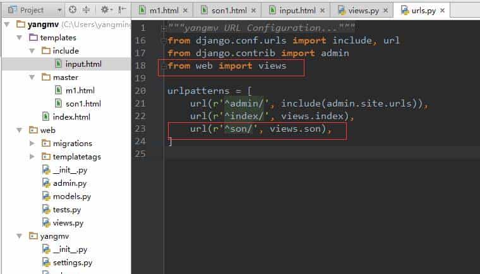Click the templatetags folder icon
480x274 pixels.
click(46, 156)
